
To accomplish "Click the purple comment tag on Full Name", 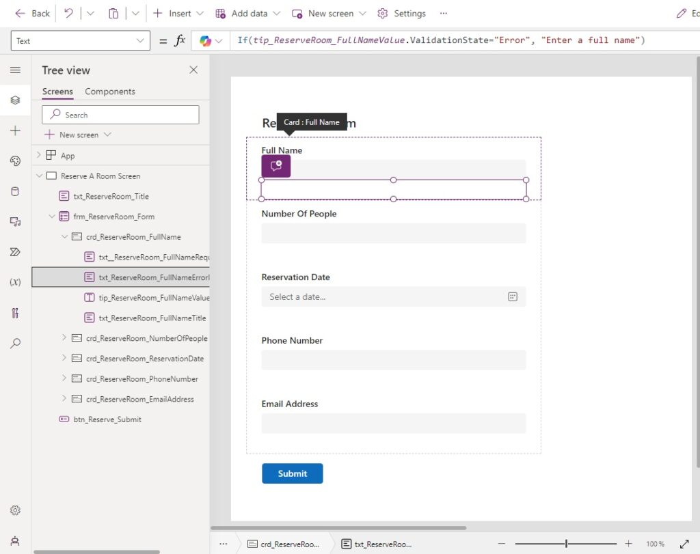I will pos(276,166).
